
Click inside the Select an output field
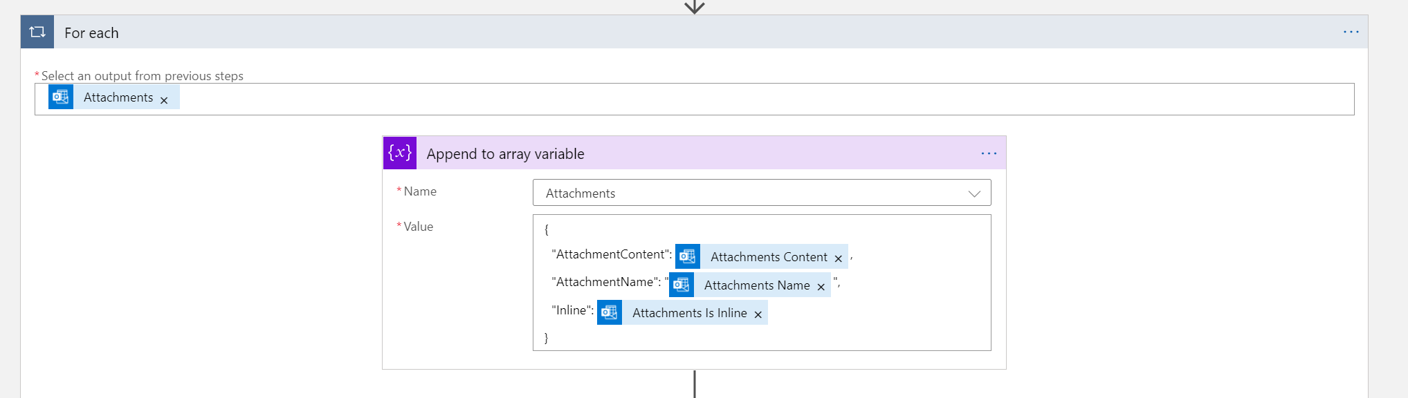[761, 99]
